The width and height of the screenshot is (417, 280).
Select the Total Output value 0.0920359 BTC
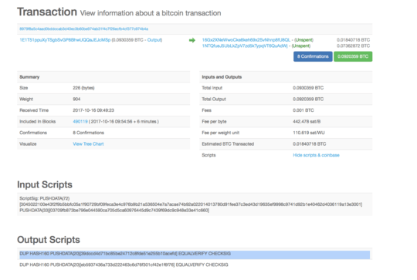click(x=308, y=99)
